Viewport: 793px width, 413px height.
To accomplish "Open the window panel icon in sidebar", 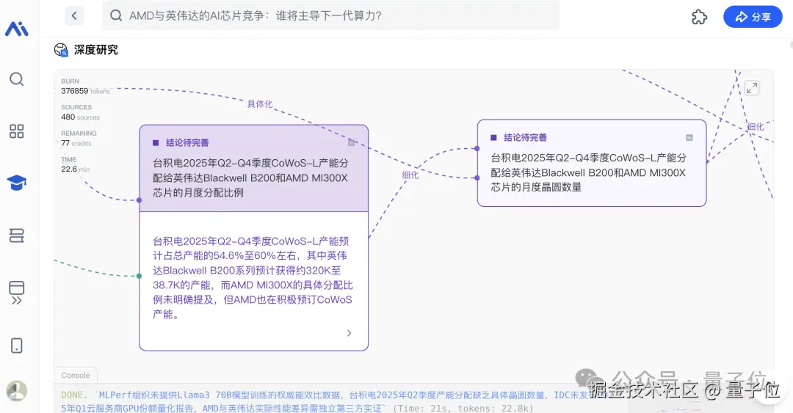I will [x=17, y=288].
